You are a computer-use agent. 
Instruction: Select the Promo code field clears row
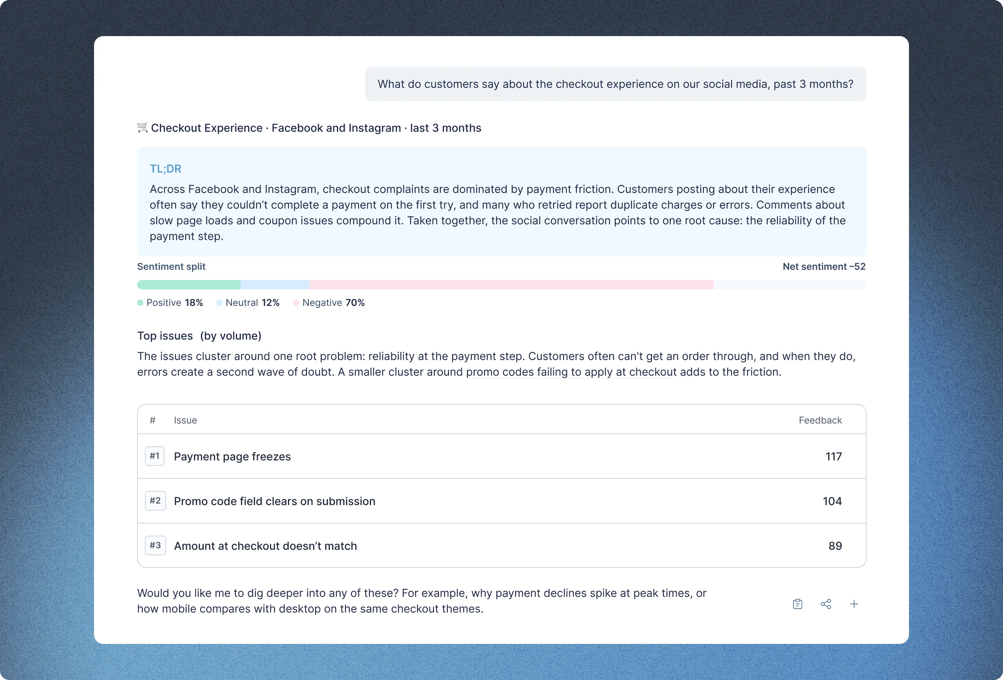point(501,501)
